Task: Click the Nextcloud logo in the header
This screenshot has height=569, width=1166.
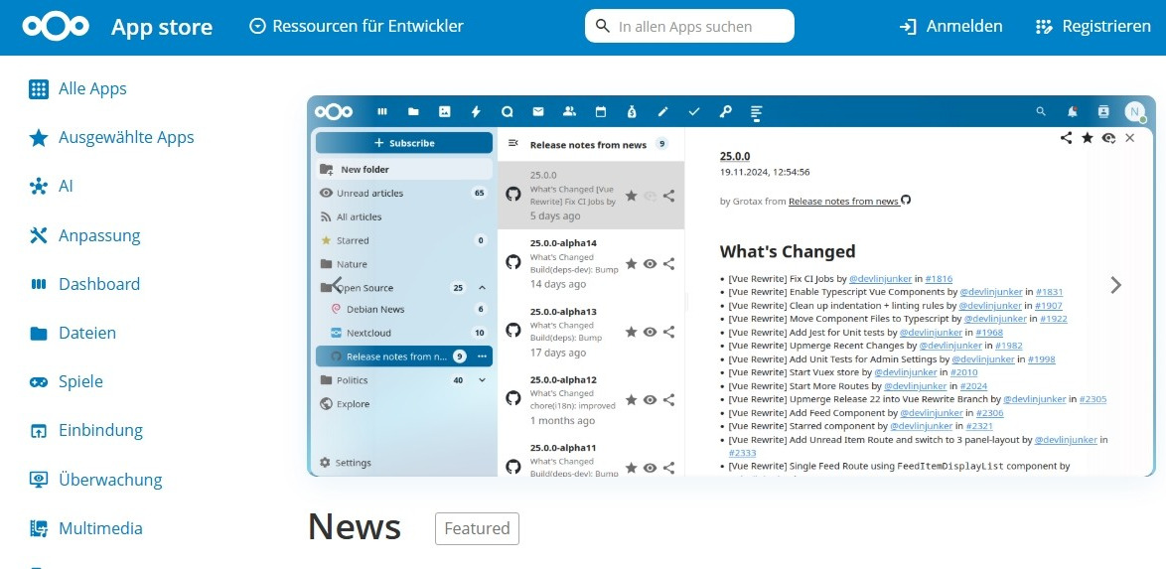Action: (x=55, y=27)
